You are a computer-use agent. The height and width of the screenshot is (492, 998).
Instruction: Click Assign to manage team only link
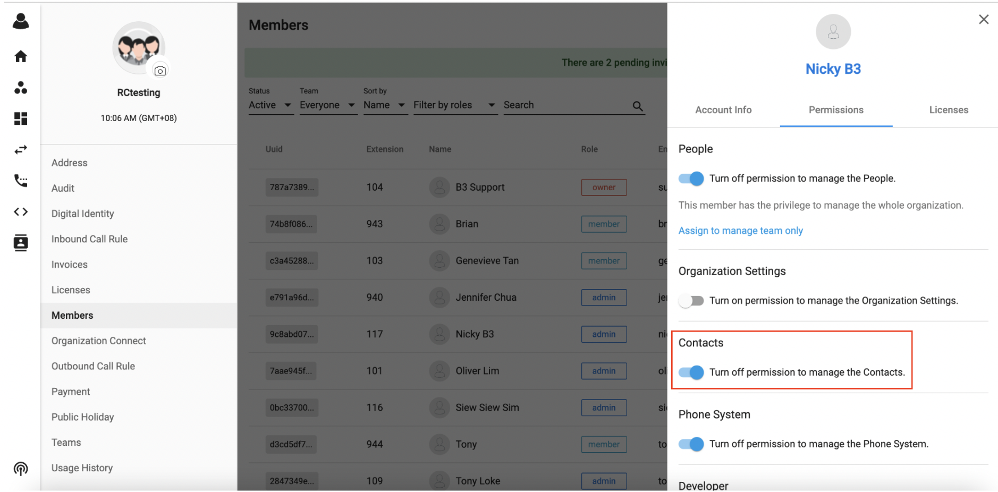[740, 231]
